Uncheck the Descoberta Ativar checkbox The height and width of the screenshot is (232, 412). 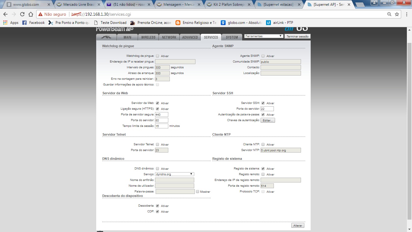[157, 206]
